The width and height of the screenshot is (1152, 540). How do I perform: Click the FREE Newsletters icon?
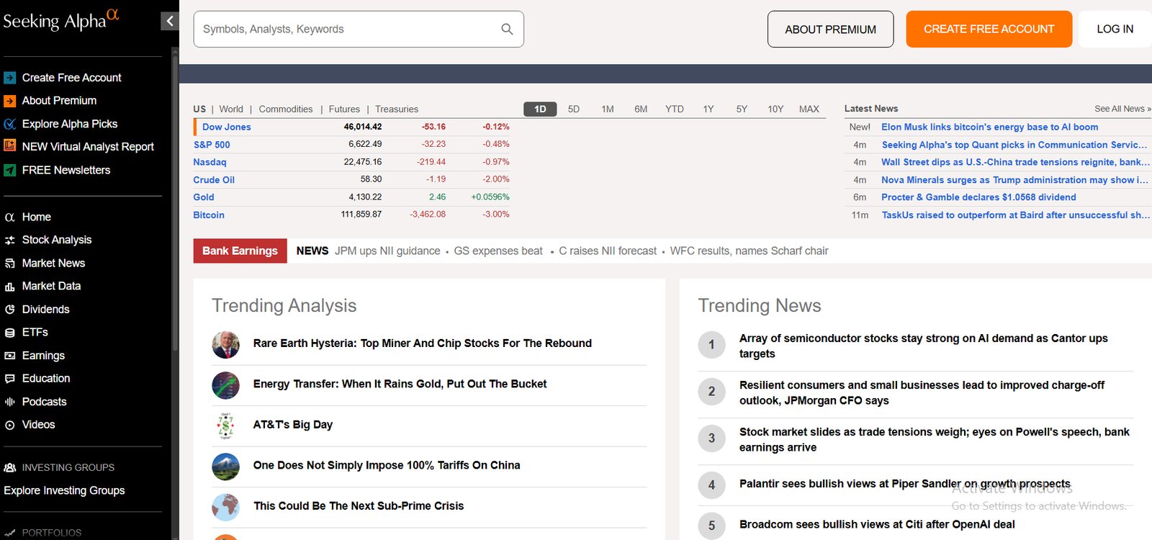click(x=10, y=170)
